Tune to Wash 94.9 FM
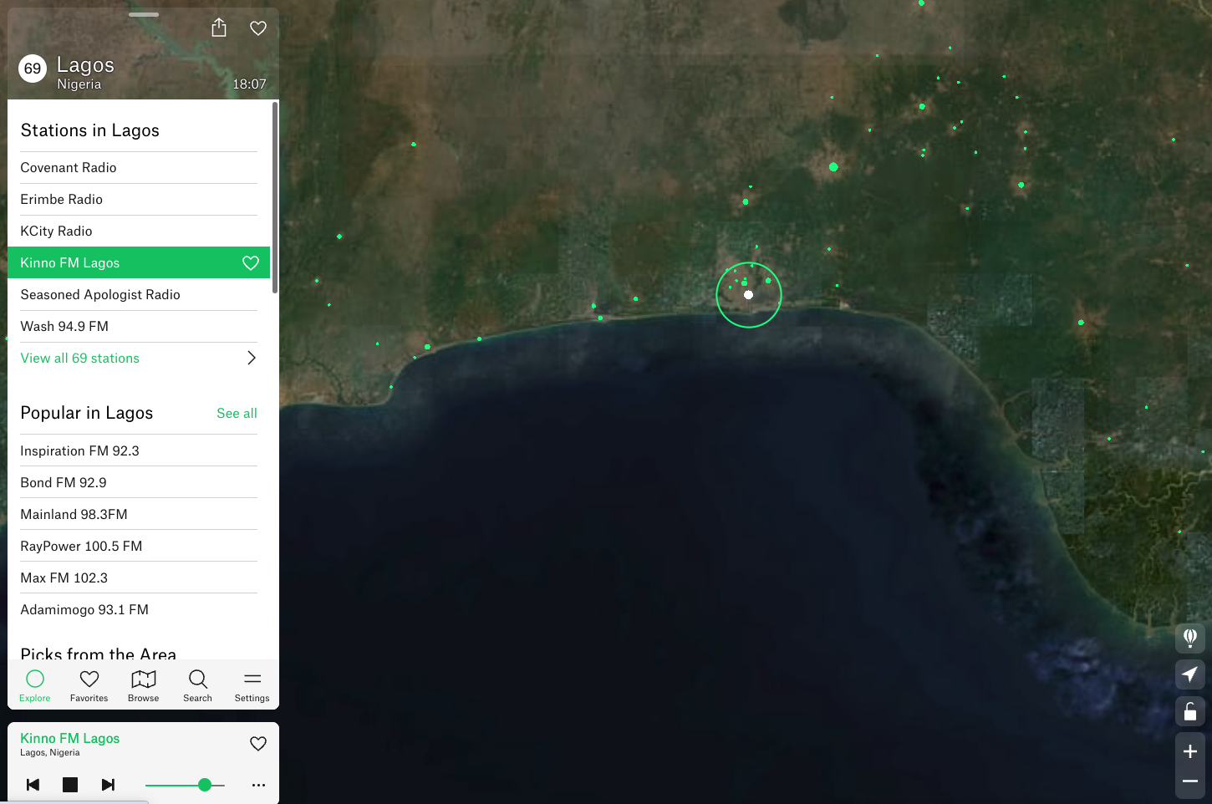The image size is (1212, 804). click(x=139, y=327)
